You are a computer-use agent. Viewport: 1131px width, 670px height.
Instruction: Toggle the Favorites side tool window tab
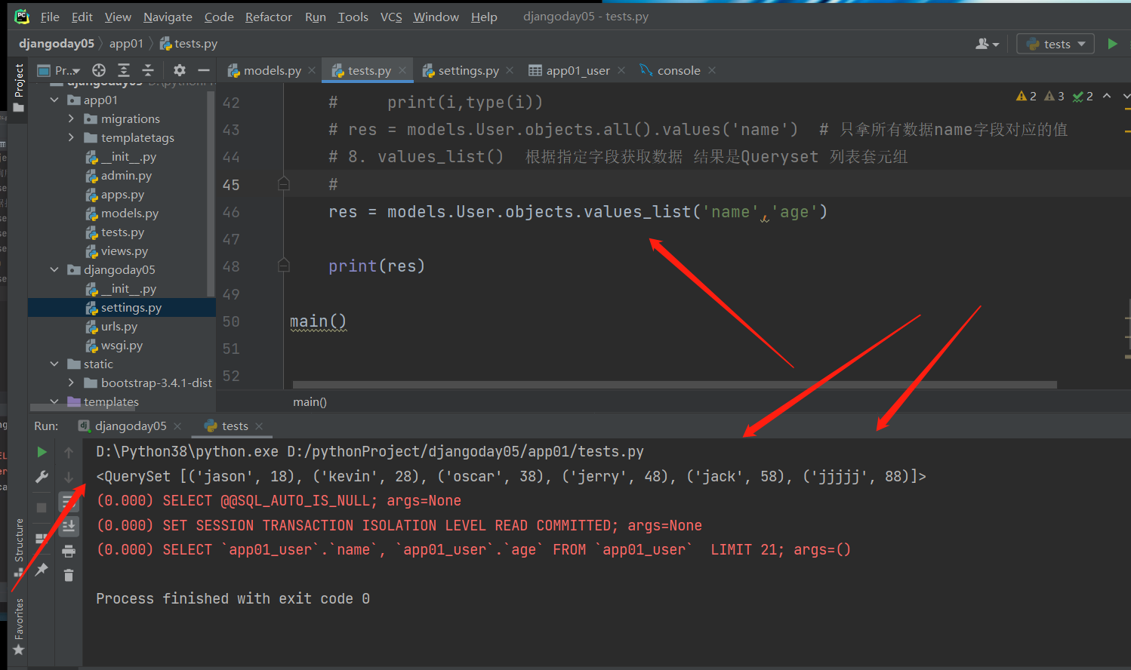point(19,626)
